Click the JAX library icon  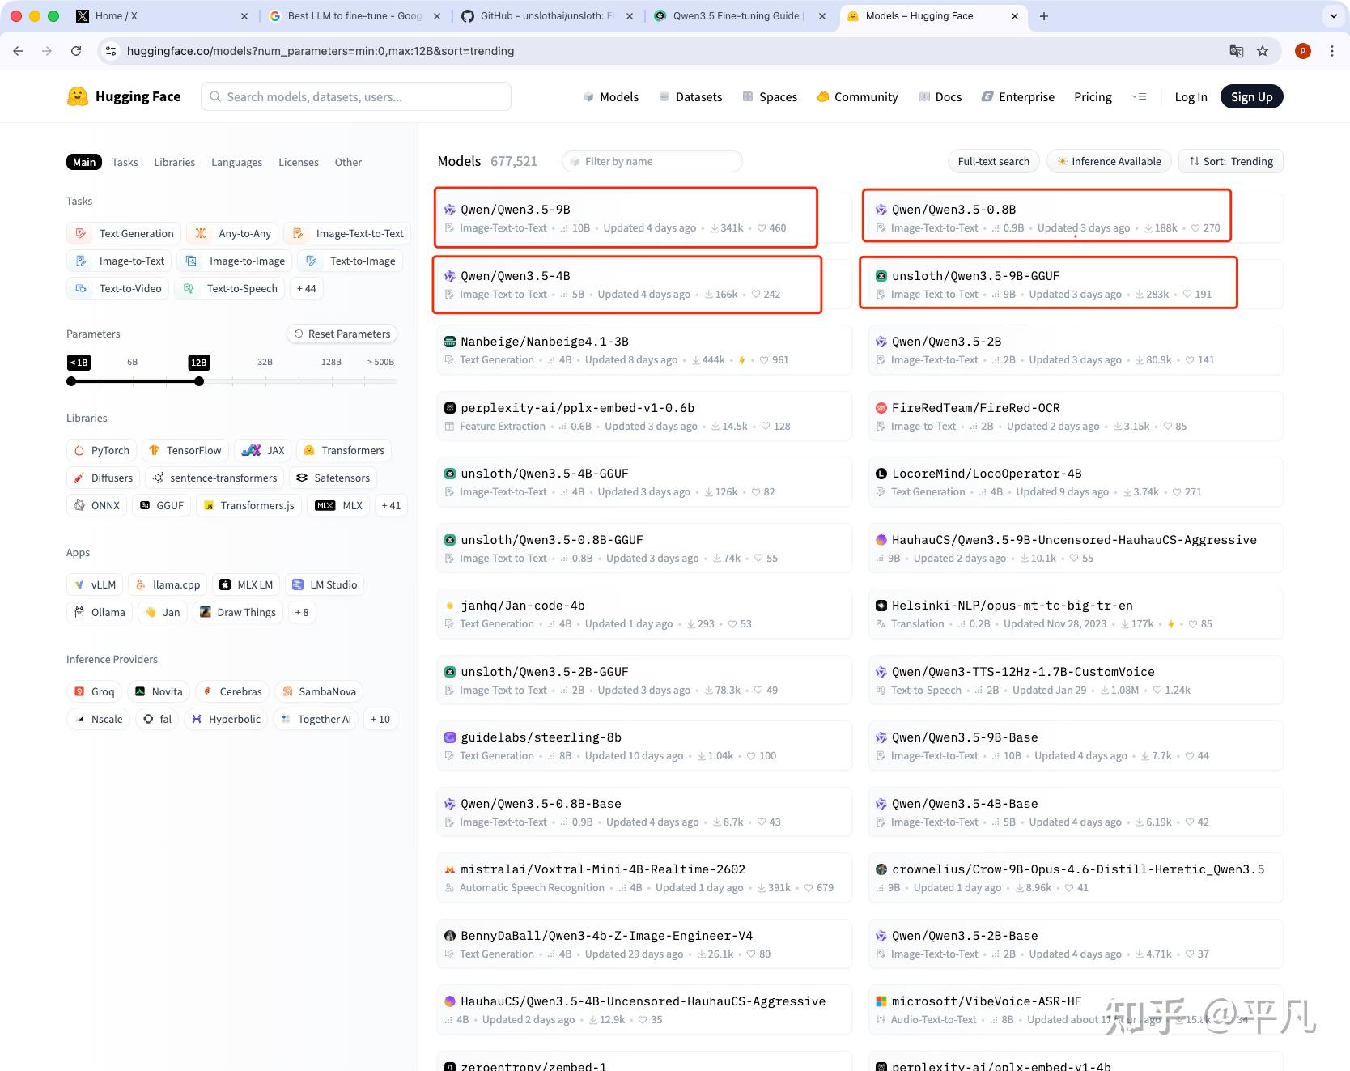(252, 450)
